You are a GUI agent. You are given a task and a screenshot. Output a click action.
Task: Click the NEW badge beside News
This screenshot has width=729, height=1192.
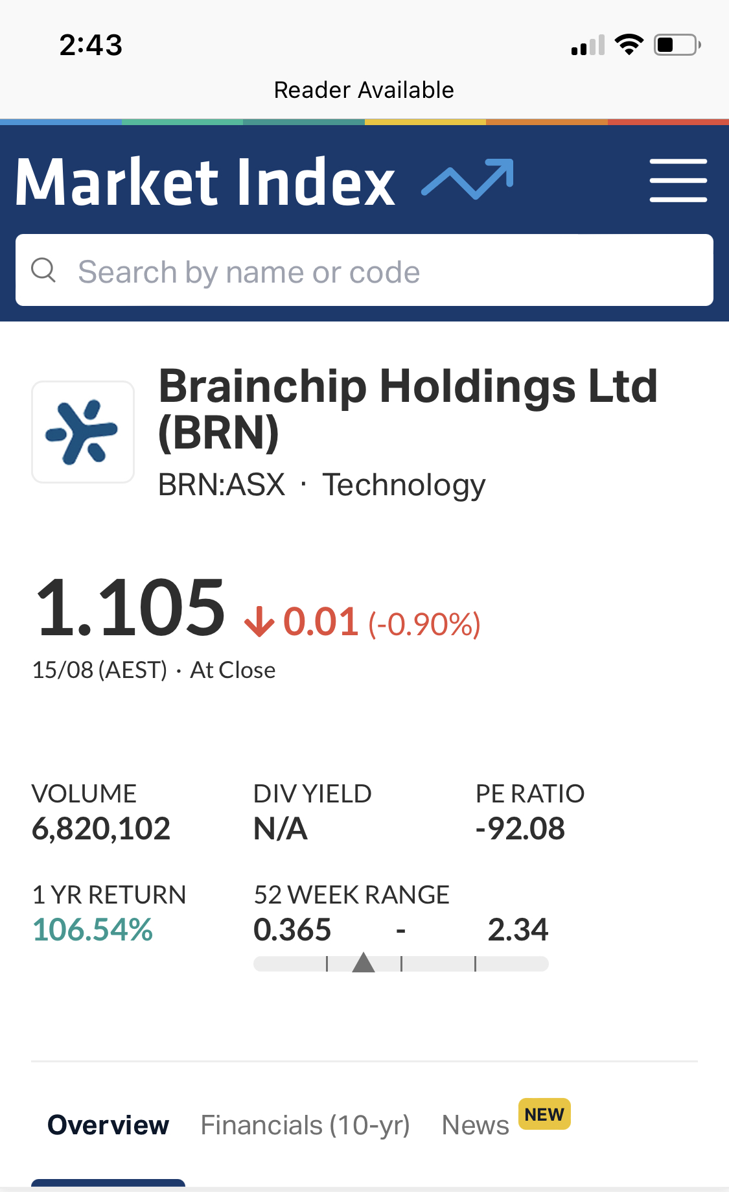pos(544,1114)
